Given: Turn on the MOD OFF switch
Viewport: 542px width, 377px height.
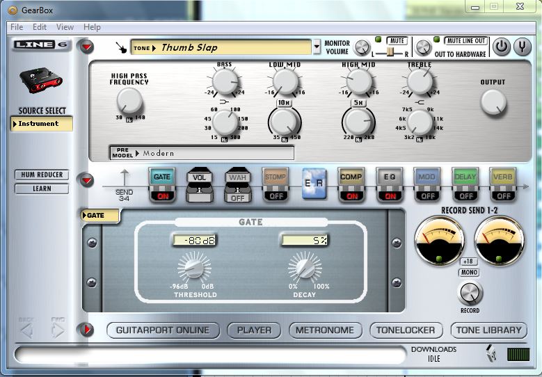Looking at the screenshot, I should click(x=428, y=196).
